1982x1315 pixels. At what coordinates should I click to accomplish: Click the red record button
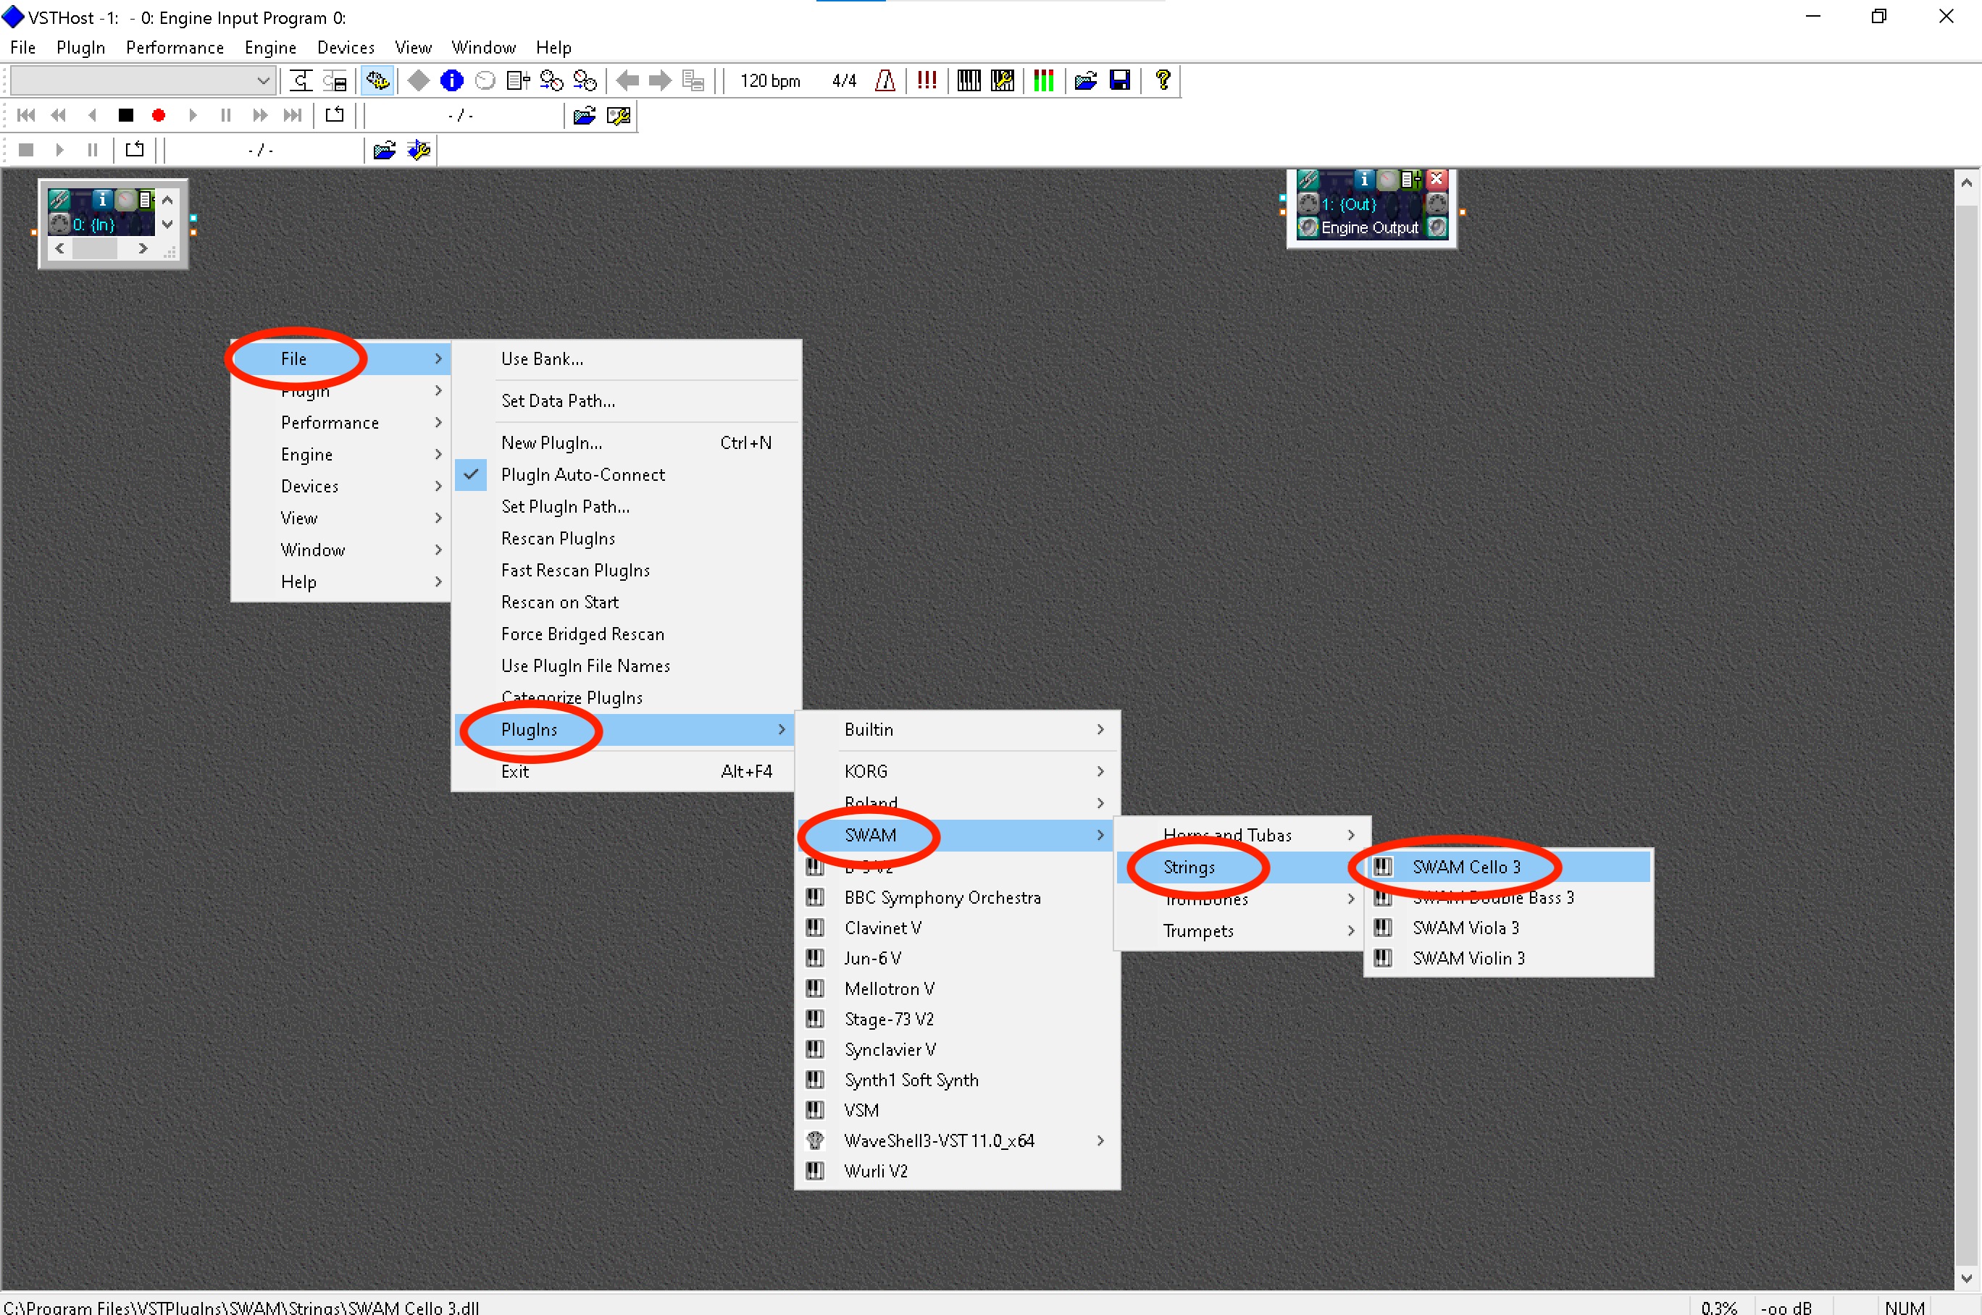(159, 116)
